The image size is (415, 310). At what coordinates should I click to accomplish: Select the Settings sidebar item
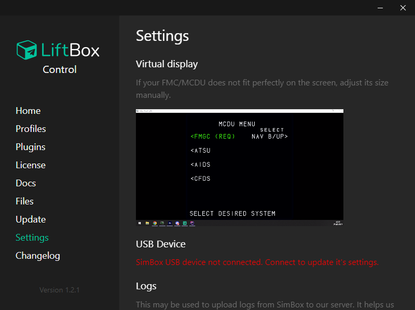point(32,238)
